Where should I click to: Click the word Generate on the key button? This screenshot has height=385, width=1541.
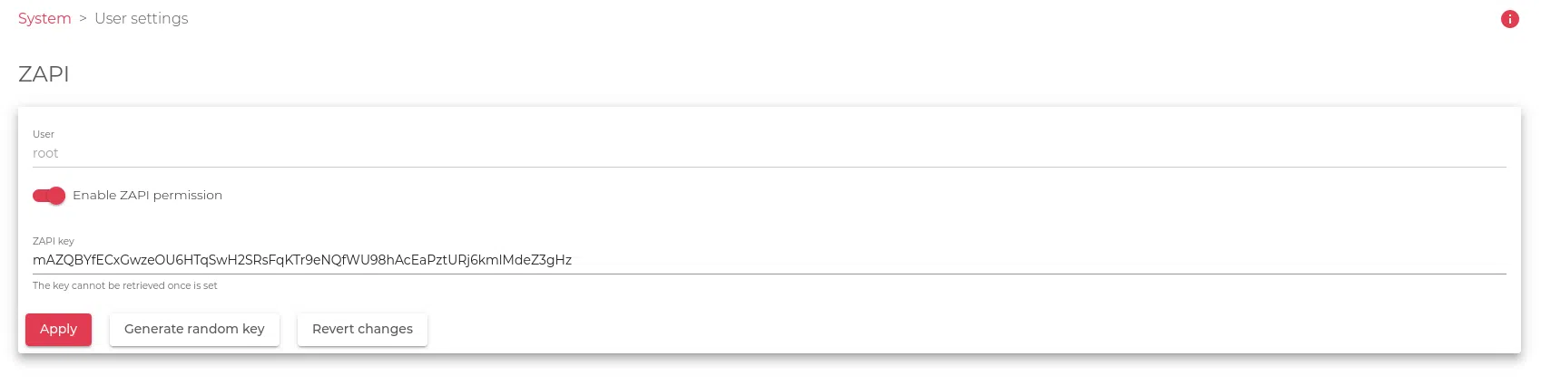pos(154,330)
